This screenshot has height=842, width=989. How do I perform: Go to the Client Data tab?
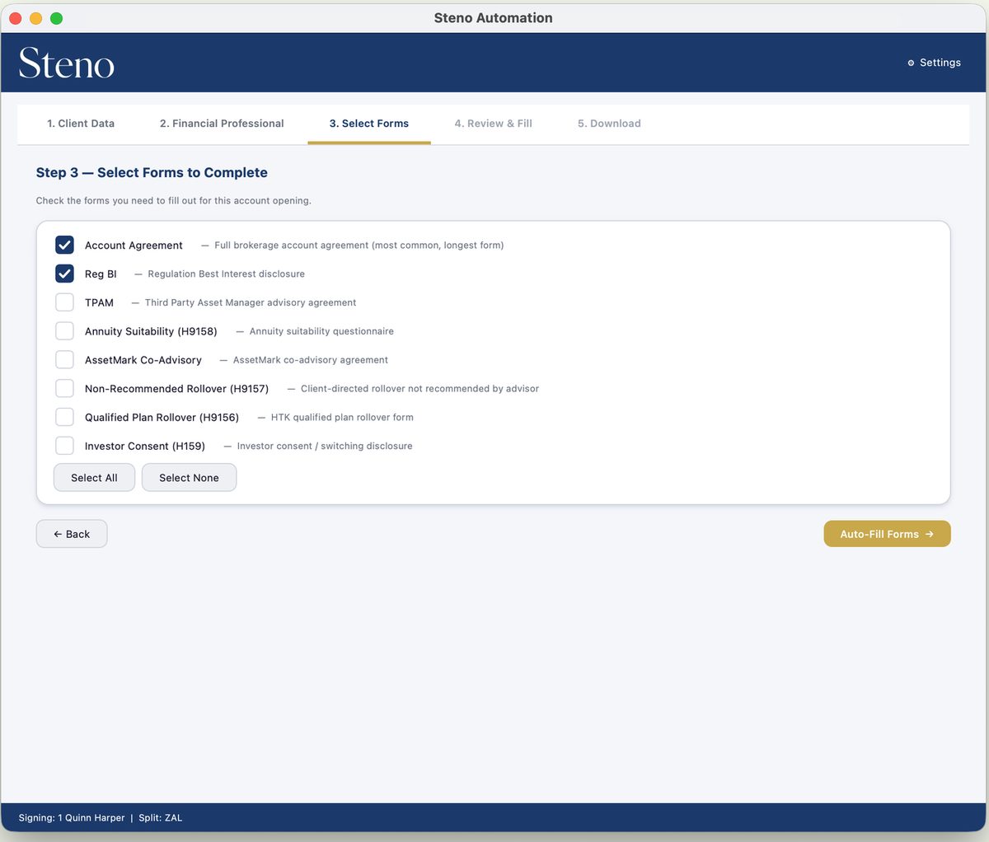coord(81,124)
